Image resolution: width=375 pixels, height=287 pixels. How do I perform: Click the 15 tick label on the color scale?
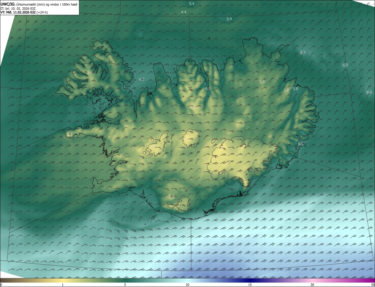(x=250, y=285)
